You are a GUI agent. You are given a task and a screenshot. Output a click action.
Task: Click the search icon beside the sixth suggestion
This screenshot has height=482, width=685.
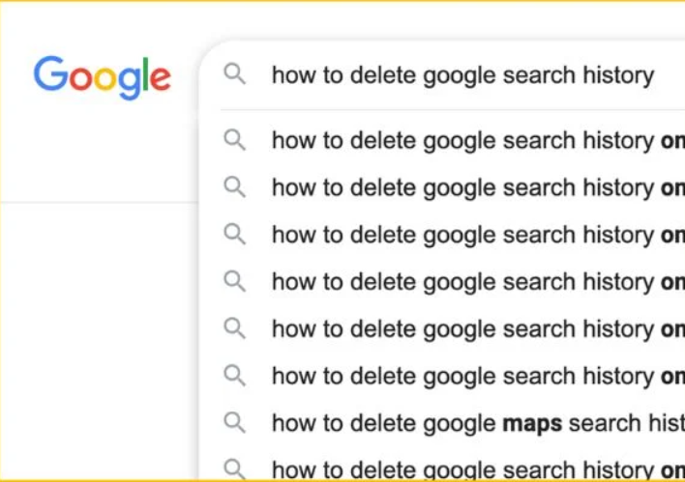(234, 376)
